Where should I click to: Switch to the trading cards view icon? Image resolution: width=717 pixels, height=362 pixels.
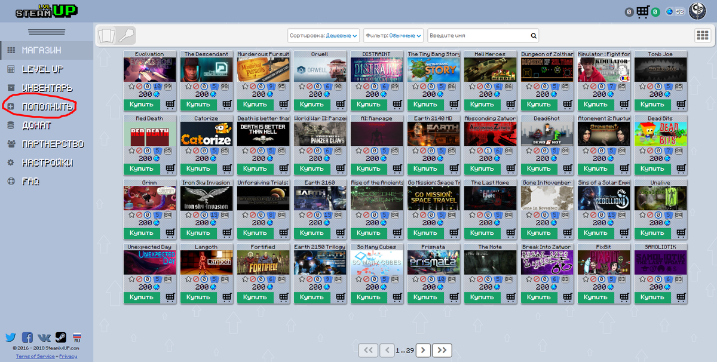click(x=106, y=35)
